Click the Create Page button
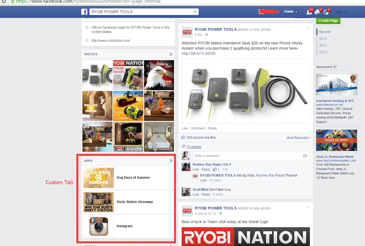This screenshot has width=365, height=246. (x=328, y=21)
